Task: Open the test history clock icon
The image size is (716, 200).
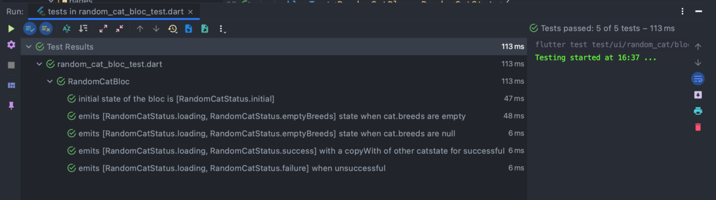Action: [x=172, y=29]
